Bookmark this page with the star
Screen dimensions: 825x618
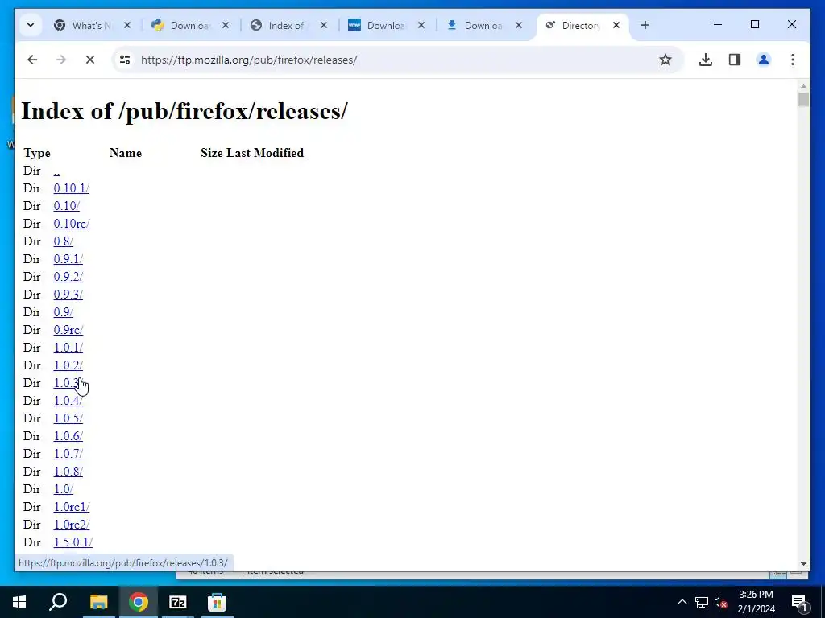point(665,60)
